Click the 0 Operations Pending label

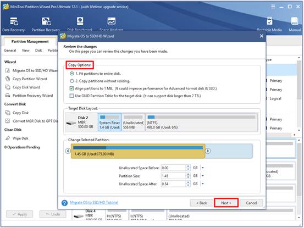click(22, 147)
